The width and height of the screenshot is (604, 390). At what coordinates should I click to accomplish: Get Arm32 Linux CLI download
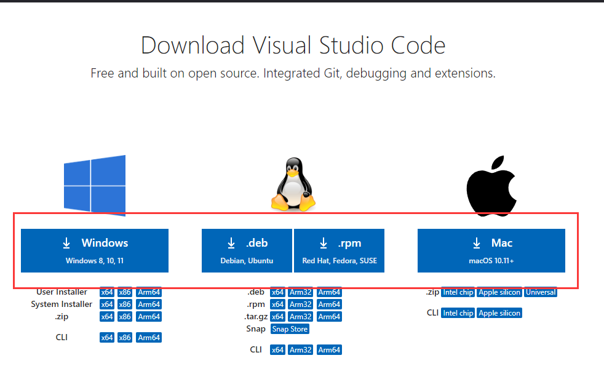[x=300, y=350]
